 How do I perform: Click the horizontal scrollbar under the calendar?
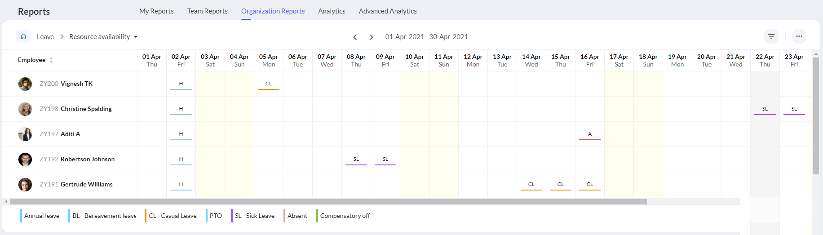point(328,202)
